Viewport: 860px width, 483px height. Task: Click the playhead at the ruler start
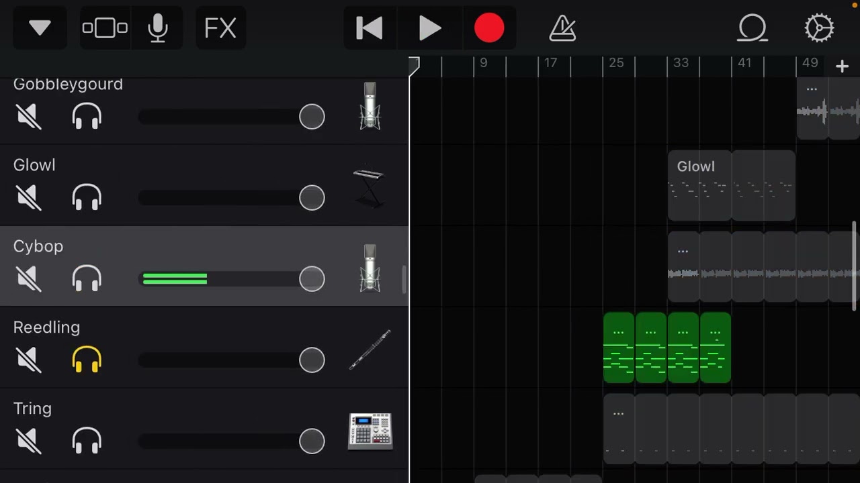click(414, 65)
